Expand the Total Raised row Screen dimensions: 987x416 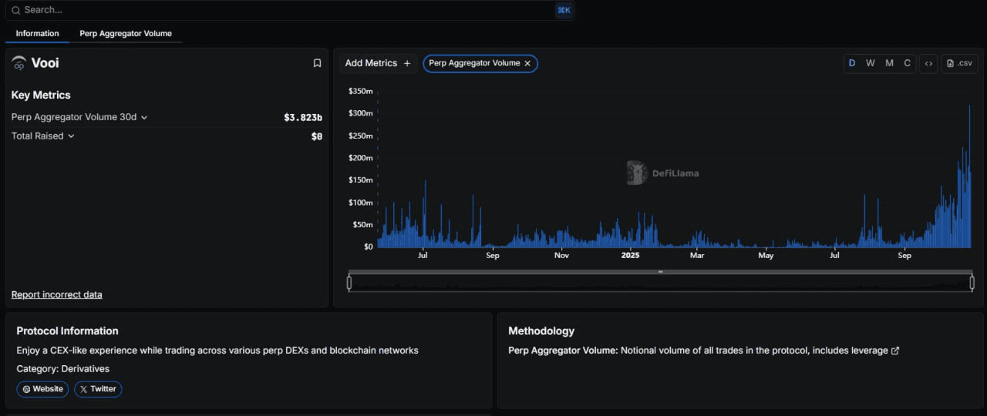[x=71, y=136]
